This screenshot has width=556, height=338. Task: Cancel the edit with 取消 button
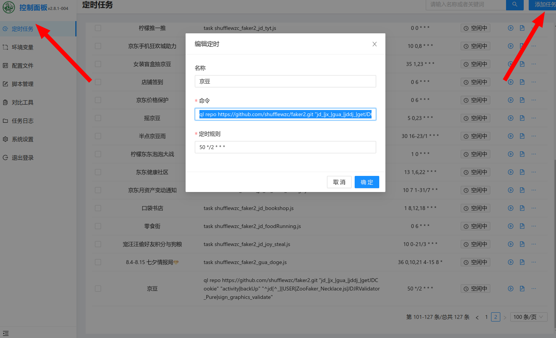tap(339, 182)
